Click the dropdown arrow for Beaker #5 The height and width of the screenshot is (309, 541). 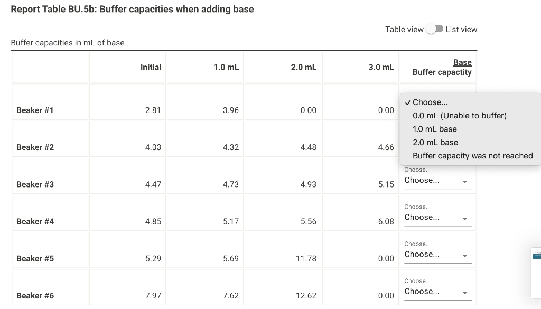(465, 256)
